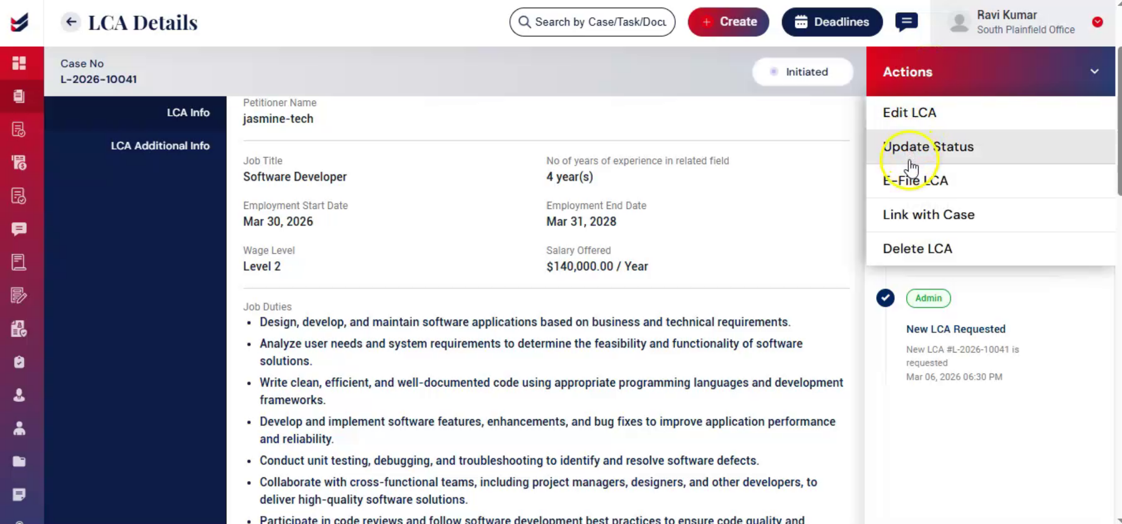Open the clipboard check icon in sidebar
This screenshot has width=1122, height=524.
click(19, 362)
